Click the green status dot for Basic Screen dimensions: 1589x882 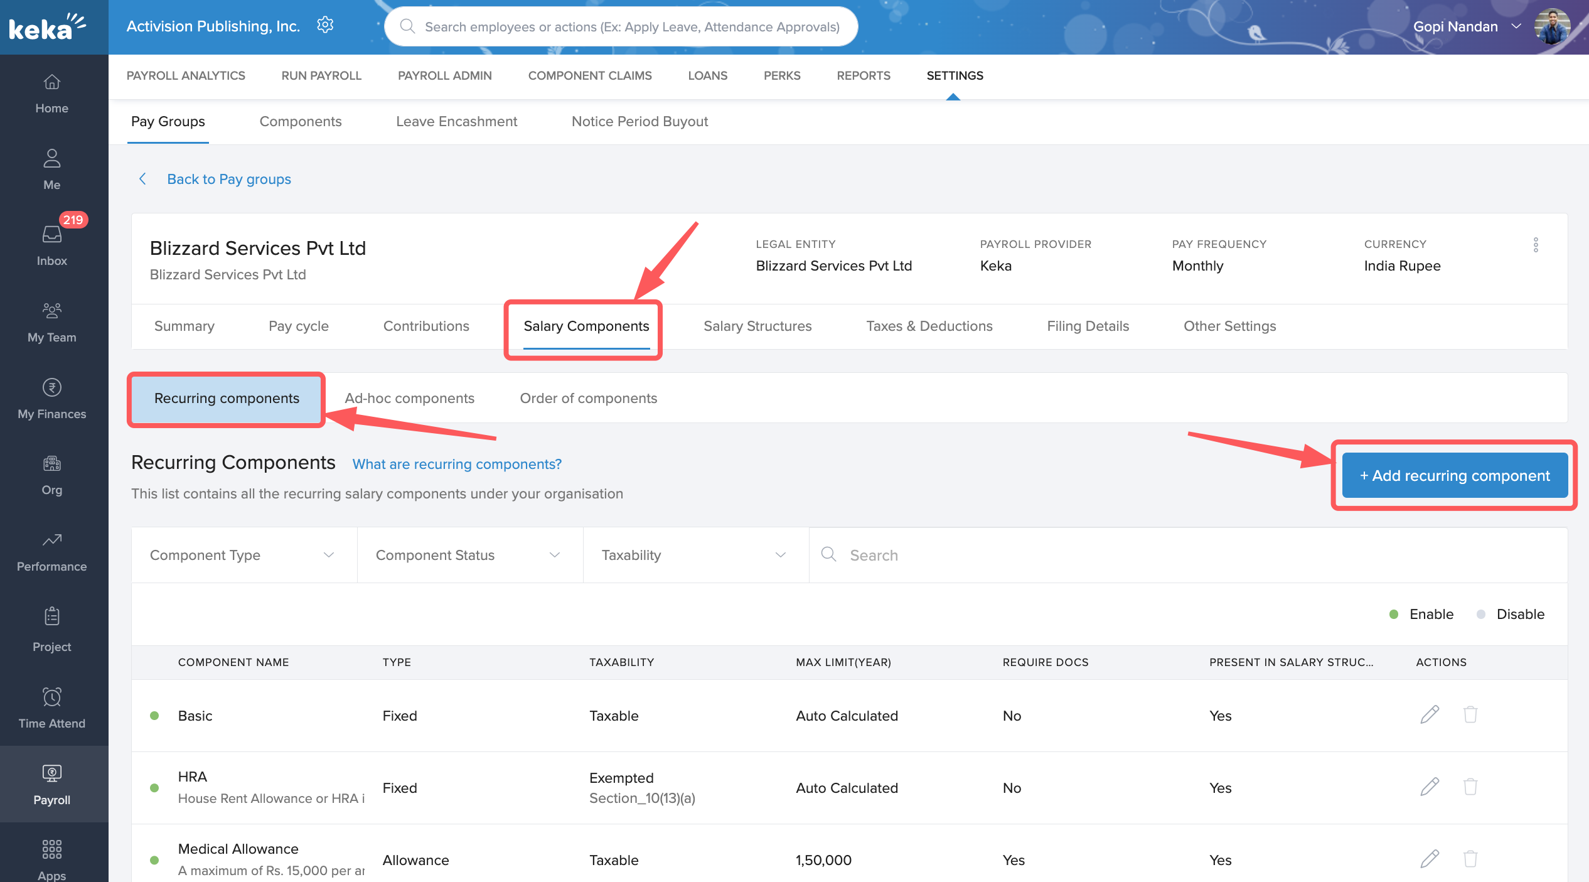(154, 716)
